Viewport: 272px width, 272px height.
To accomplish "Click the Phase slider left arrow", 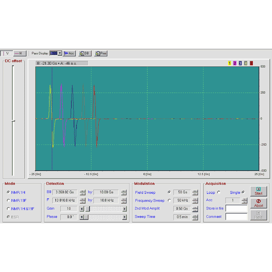I will [82, 217].
